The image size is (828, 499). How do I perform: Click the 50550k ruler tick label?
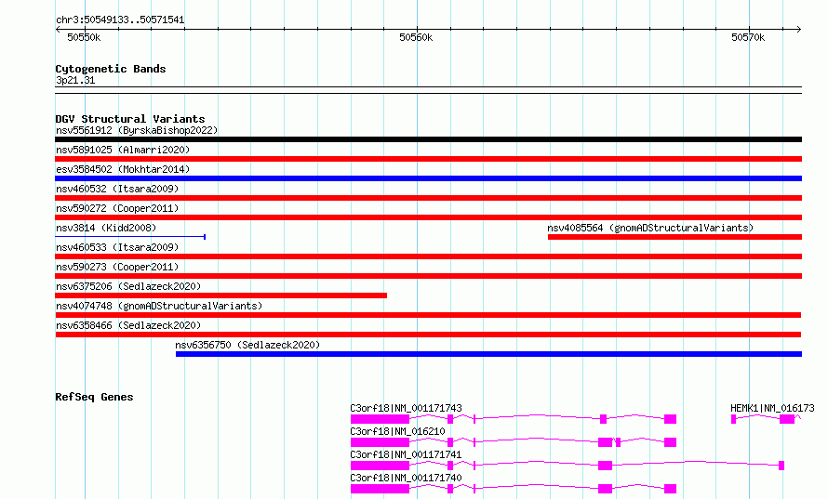[x=84, y=37]
